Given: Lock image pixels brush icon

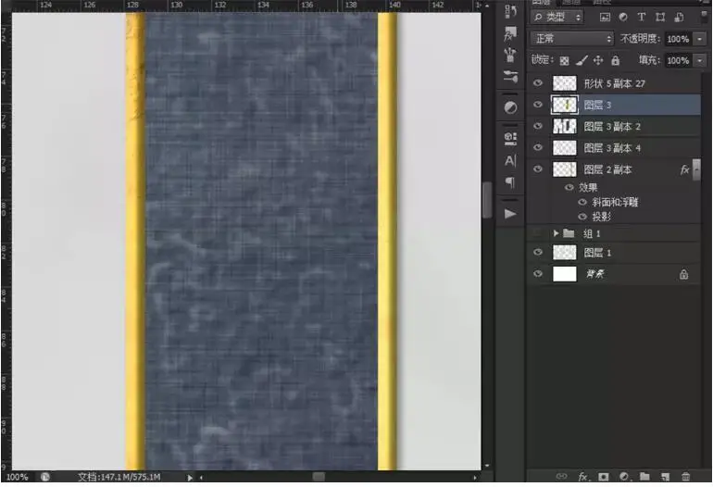Looking at the screenshot, I should (582, 60).
